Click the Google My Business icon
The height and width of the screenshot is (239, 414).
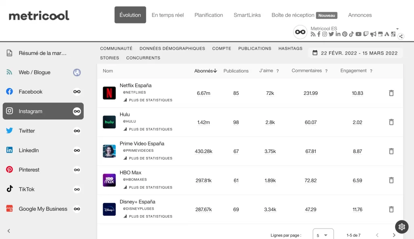[x=10, y=208]
